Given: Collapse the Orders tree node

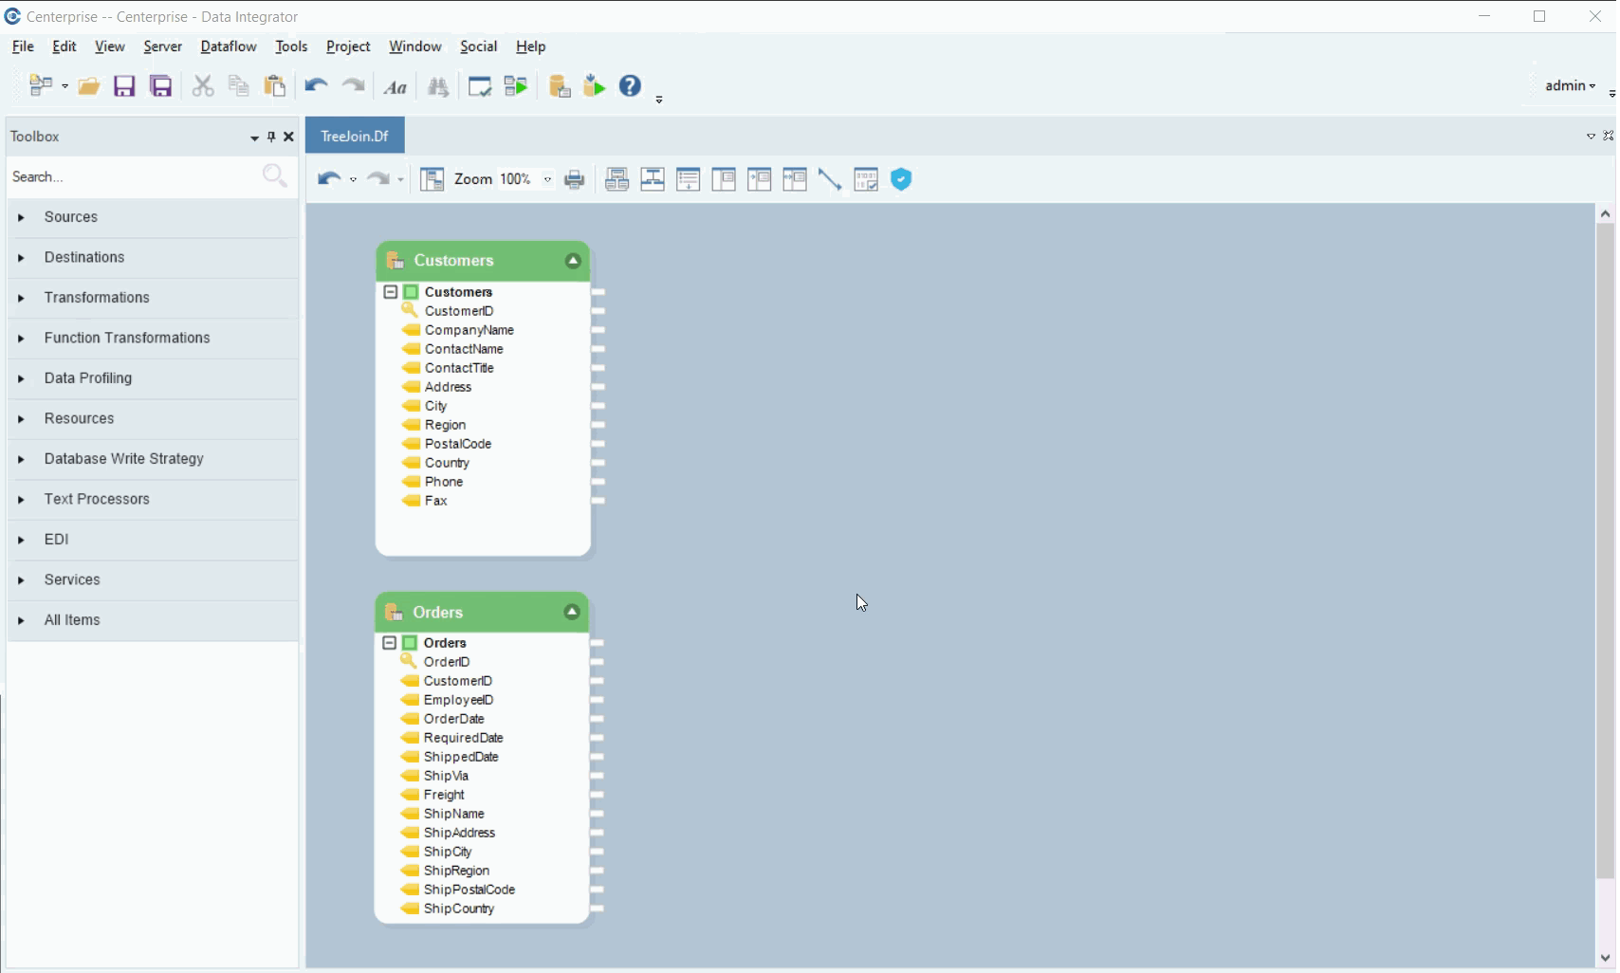Looking at the screenshot, I should [x=389, y=643].
